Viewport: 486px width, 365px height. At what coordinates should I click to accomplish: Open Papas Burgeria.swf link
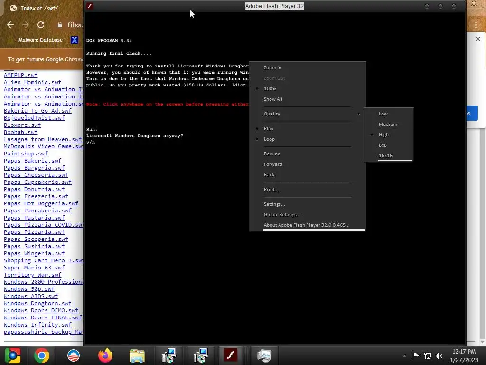[x=34, y=168]
